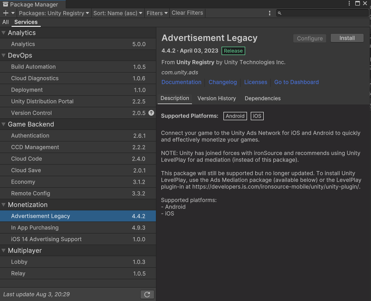Select the Remote Config package
371x301 pixels.
click(78, 193)
